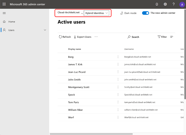Click Microsoft 365 admin center title

[x=27, y=4]
